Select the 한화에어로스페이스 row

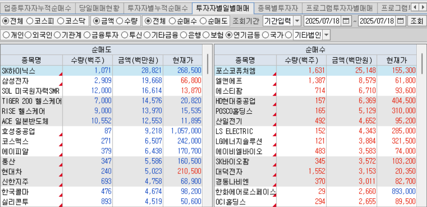[315, 192]
